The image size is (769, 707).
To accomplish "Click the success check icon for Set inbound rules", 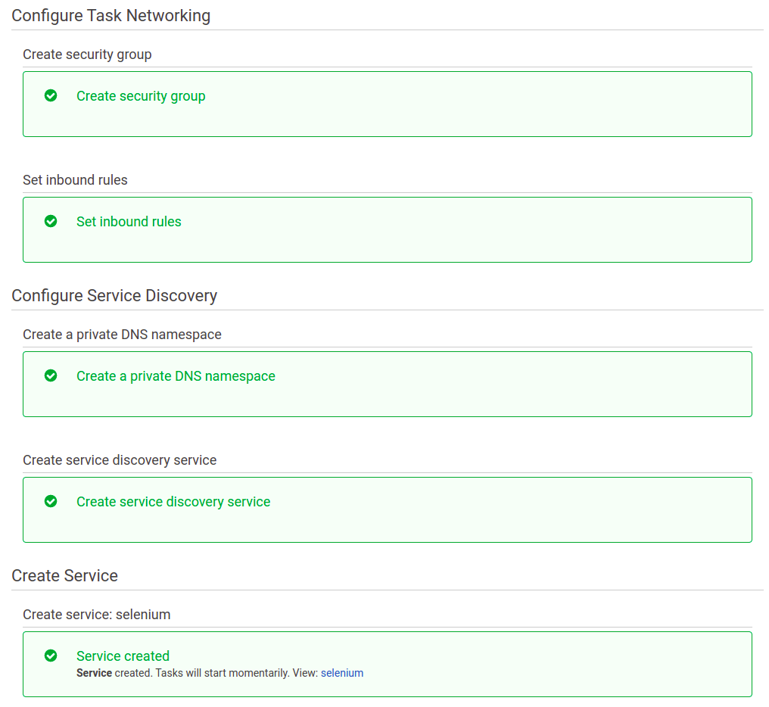I will (x=51, y=221).
